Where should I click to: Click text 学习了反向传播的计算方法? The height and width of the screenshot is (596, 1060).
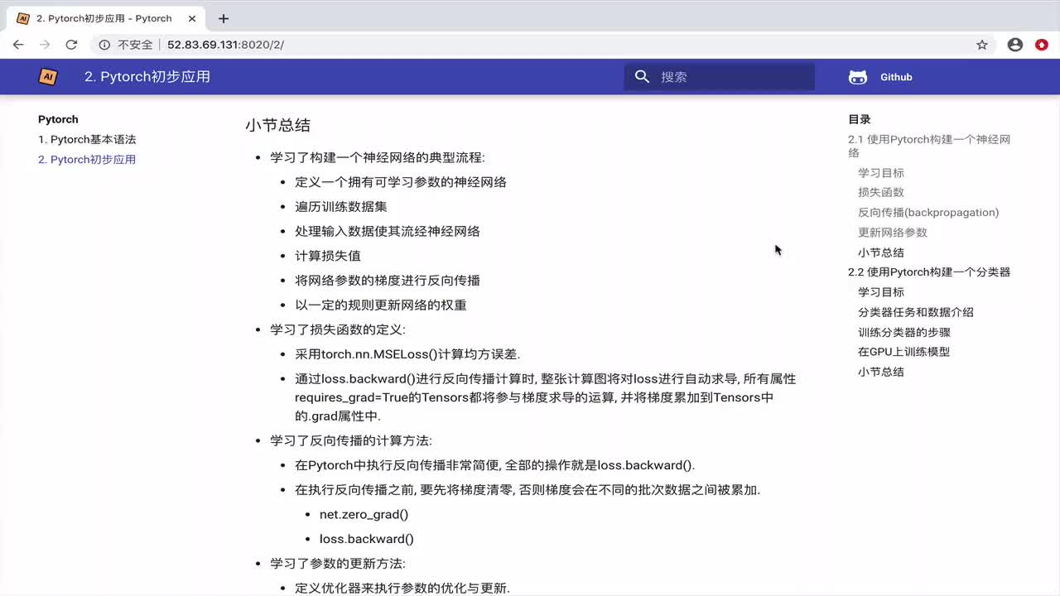349,440
